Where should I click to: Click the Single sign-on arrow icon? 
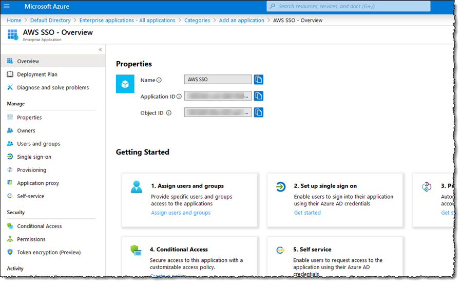point(10,157)
